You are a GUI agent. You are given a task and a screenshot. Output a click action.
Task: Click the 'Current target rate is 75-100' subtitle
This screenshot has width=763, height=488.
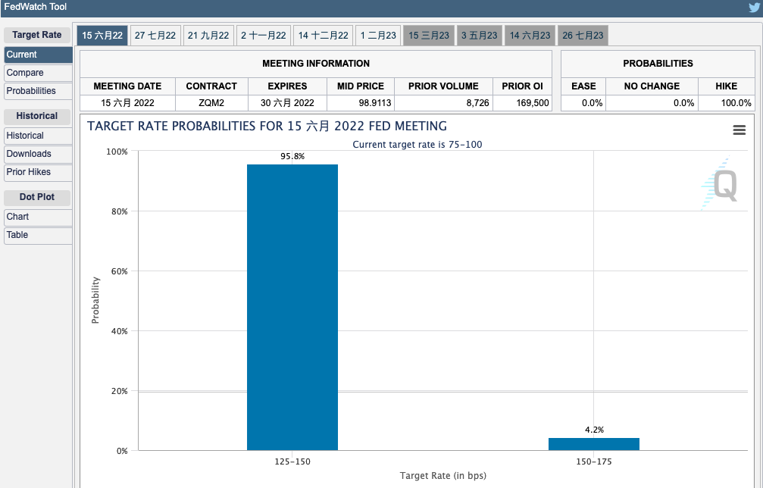coord(417,145)
